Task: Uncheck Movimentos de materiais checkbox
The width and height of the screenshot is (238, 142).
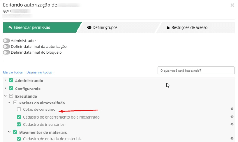Action: 15,132
